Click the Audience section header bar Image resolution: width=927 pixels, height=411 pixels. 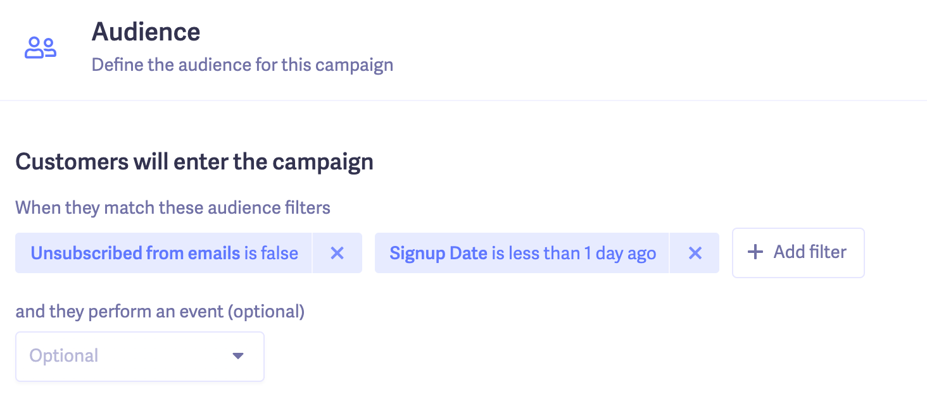[570, 49]
